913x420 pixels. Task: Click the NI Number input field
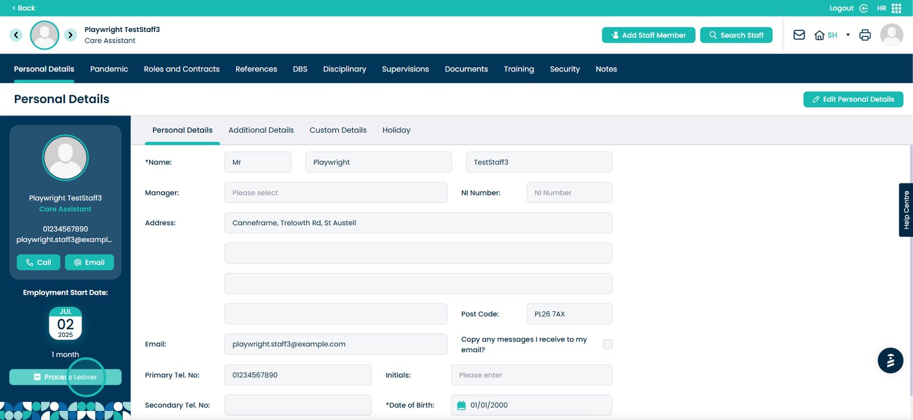click(x=569, y=193)
